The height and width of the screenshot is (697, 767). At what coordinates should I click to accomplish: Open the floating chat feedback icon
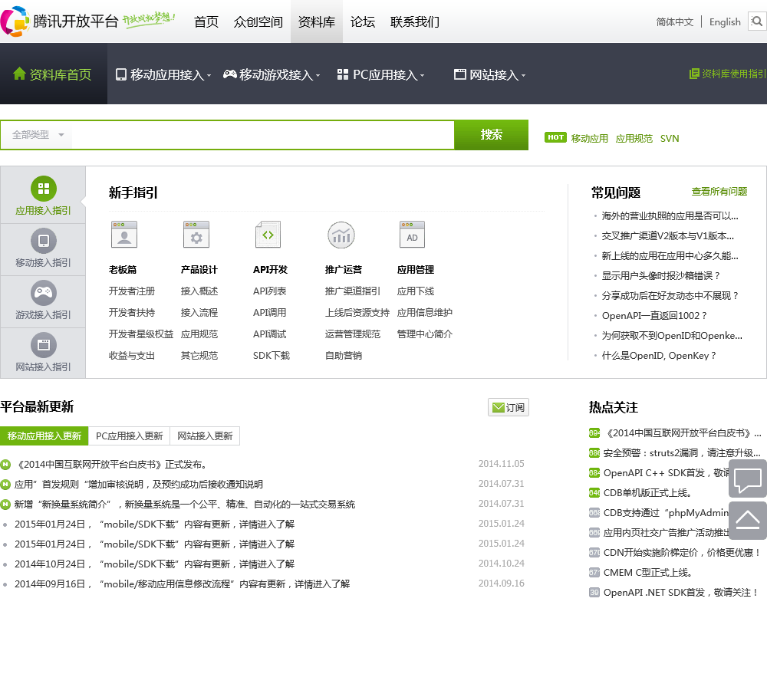tap(747, 479)
